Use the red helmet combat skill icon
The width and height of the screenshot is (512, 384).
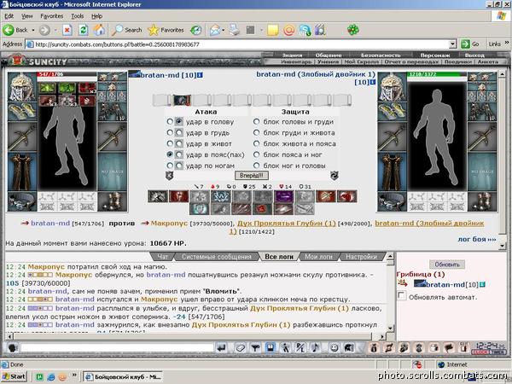tap(178, 196)
